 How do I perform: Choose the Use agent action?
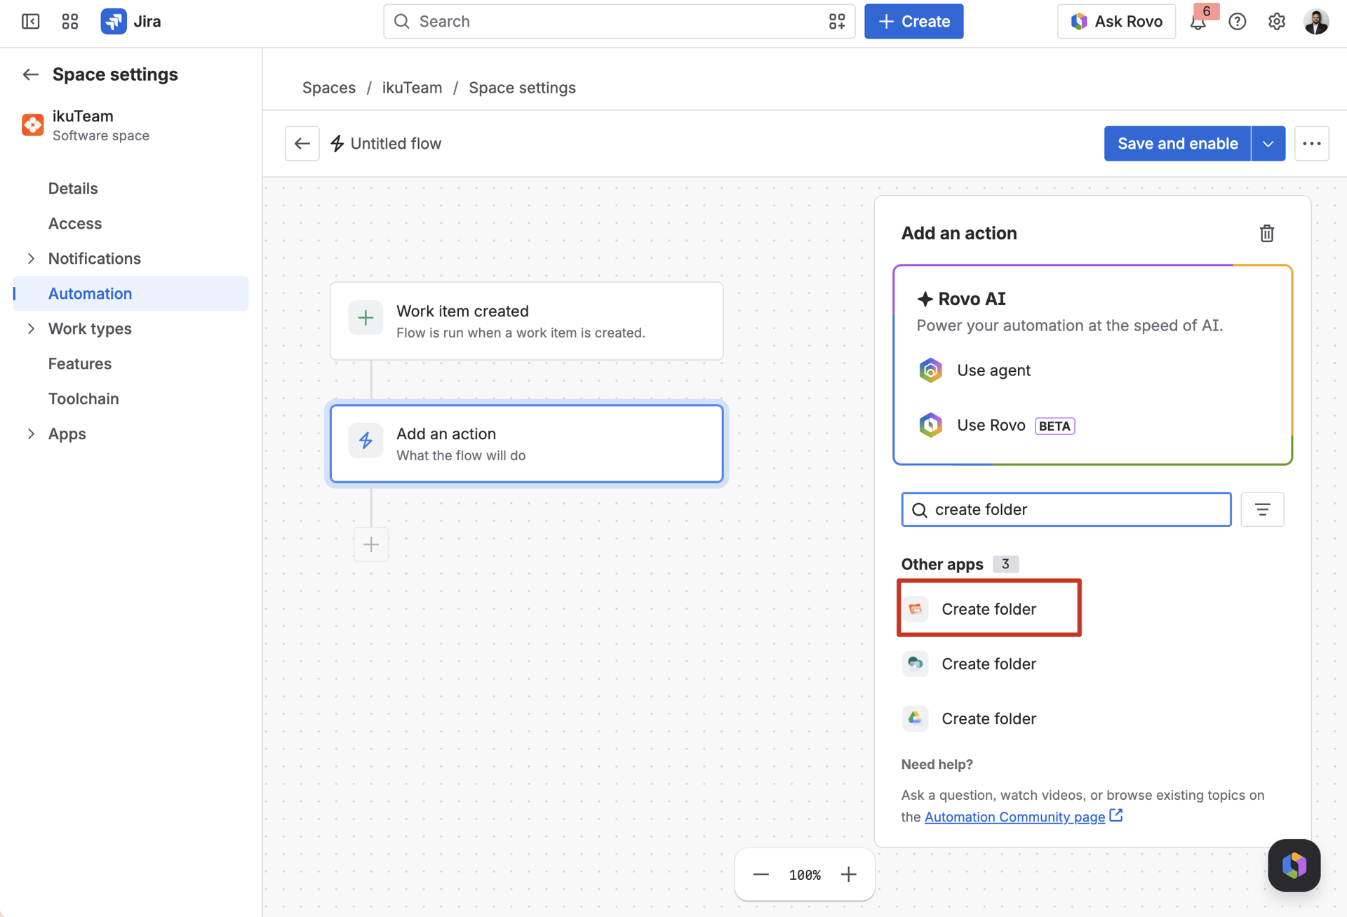(993, 370)
